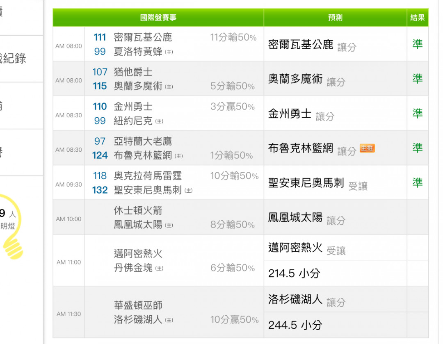The image size is (443, 344).
Task: Click the AM 11:30 game time
Action: [x=69, y=314]
